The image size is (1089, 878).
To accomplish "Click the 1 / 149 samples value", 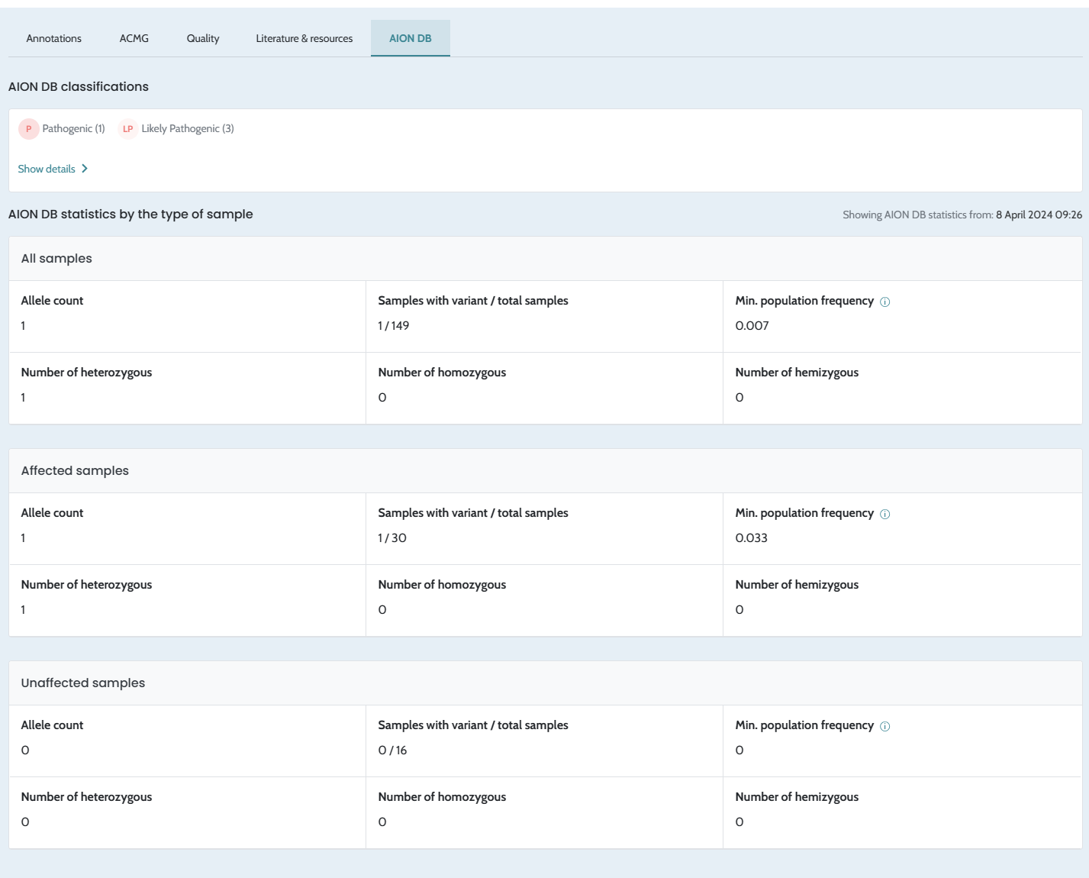I will [394, 326].
